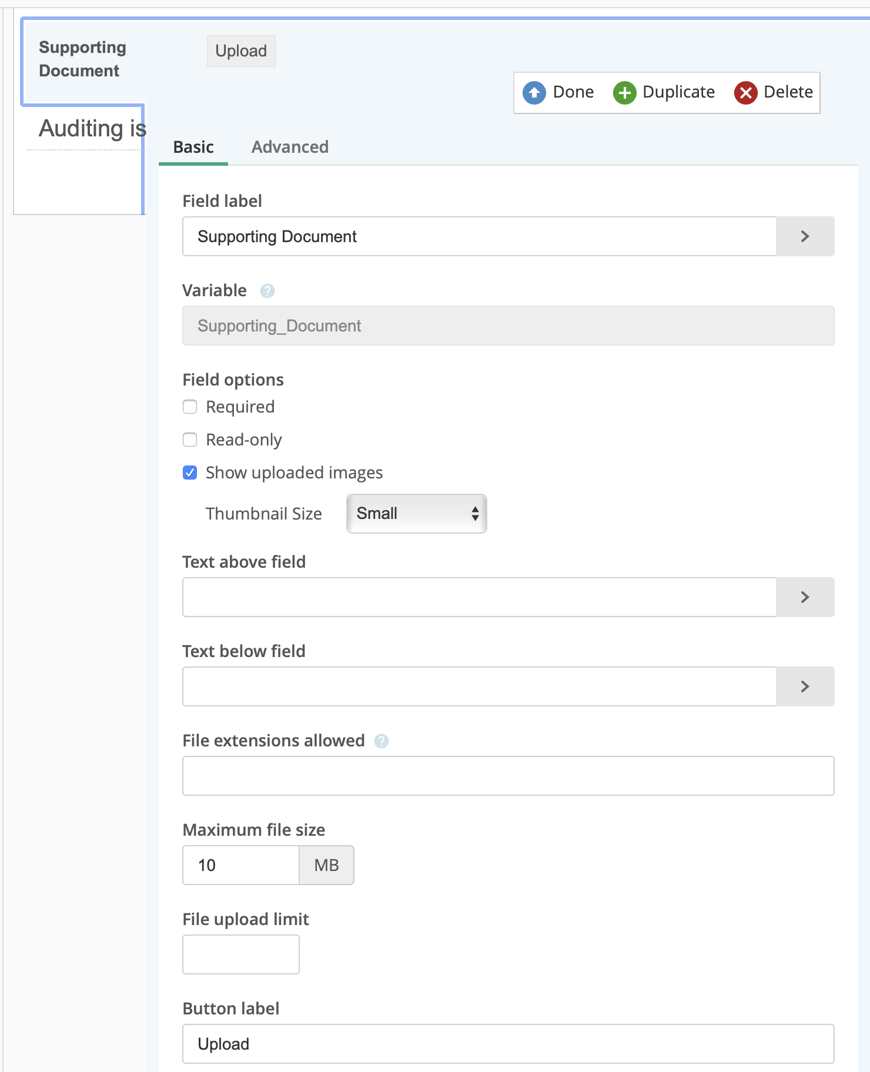Click the Text above field input

(479, 597)
